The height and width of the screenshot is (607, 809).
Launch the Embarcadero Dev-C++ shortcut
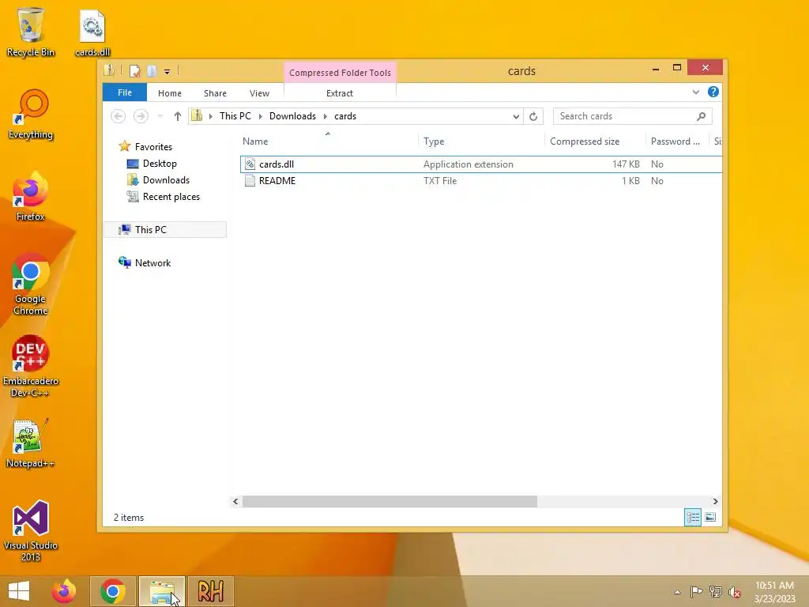pos(31,367)
